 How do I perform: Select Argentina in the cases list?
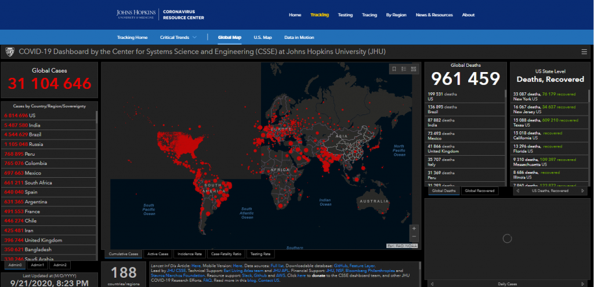point(49,202)
